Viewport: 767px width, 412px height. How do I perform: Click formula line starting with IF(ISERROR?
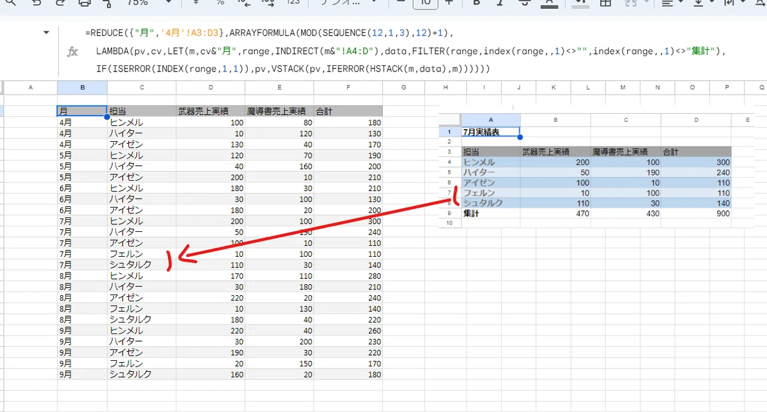(x=293, y=68)
